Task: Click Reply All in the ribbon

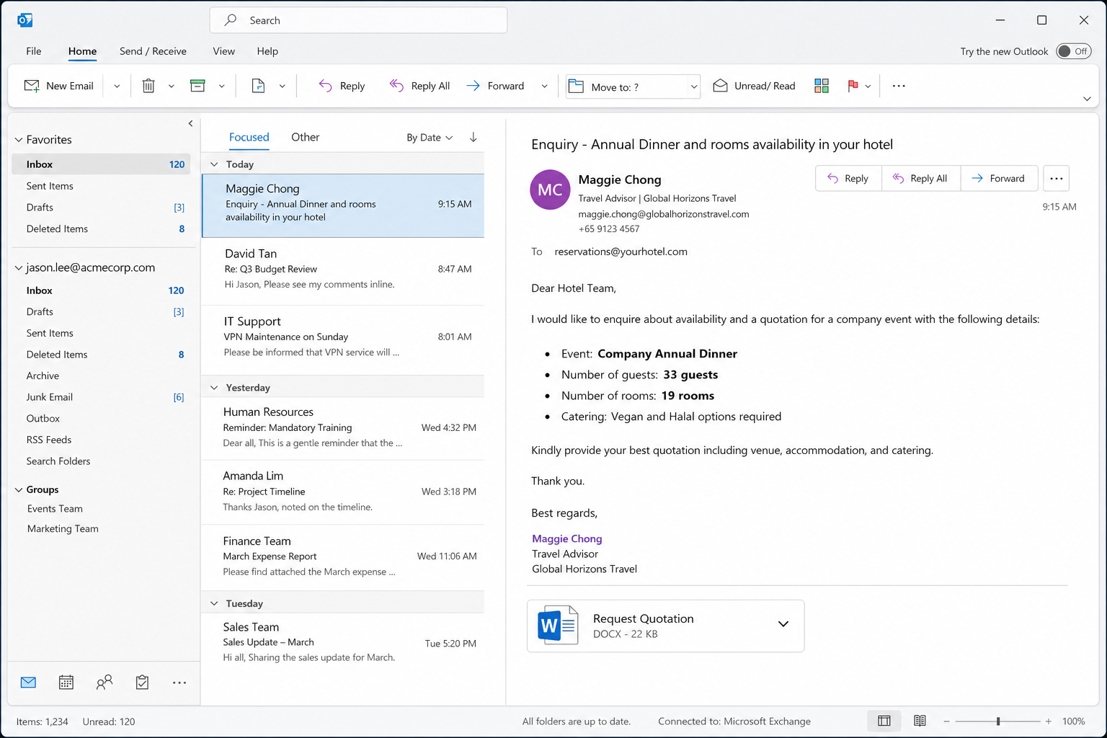Action: 419,86
